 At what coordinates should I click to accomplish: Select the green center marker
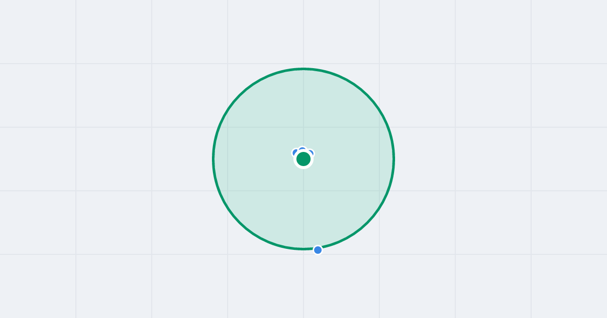pos(303,159)
